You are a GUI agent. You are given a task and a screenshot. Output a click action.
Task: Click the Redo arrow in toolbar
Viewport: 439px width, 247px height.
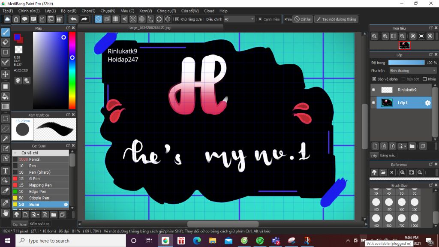(84, 19)
